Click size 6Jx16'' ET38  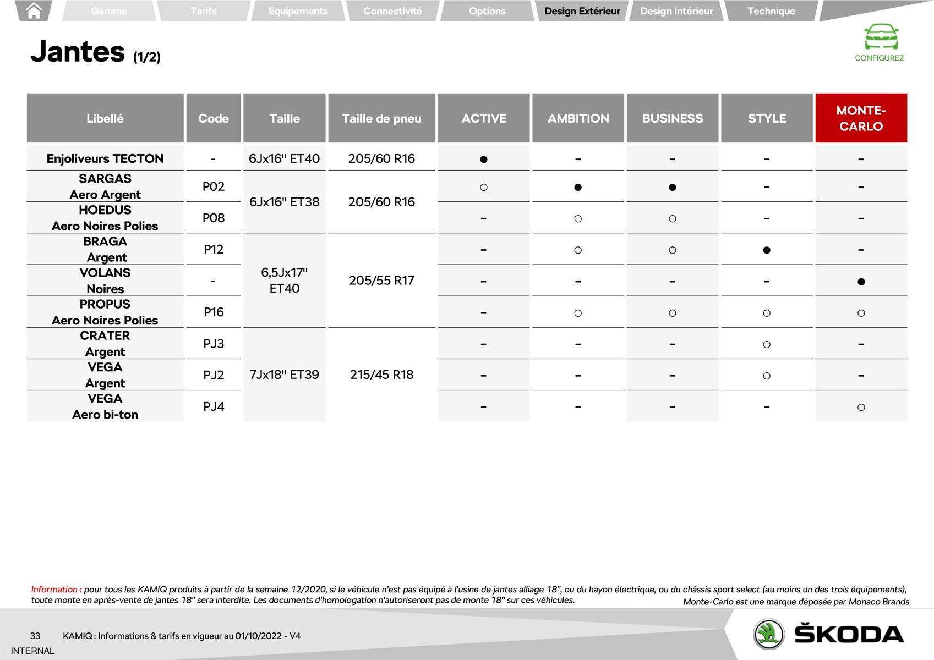coord(285,202)
